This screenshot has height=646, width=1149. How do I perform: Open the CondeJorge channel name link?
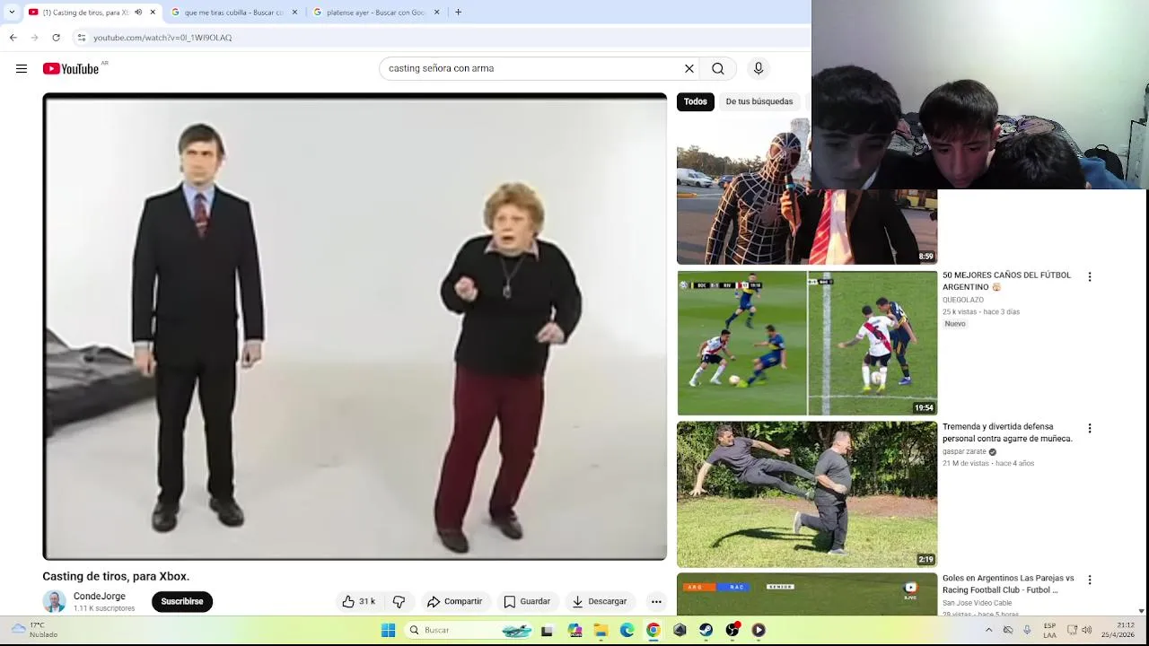[100, 596]
